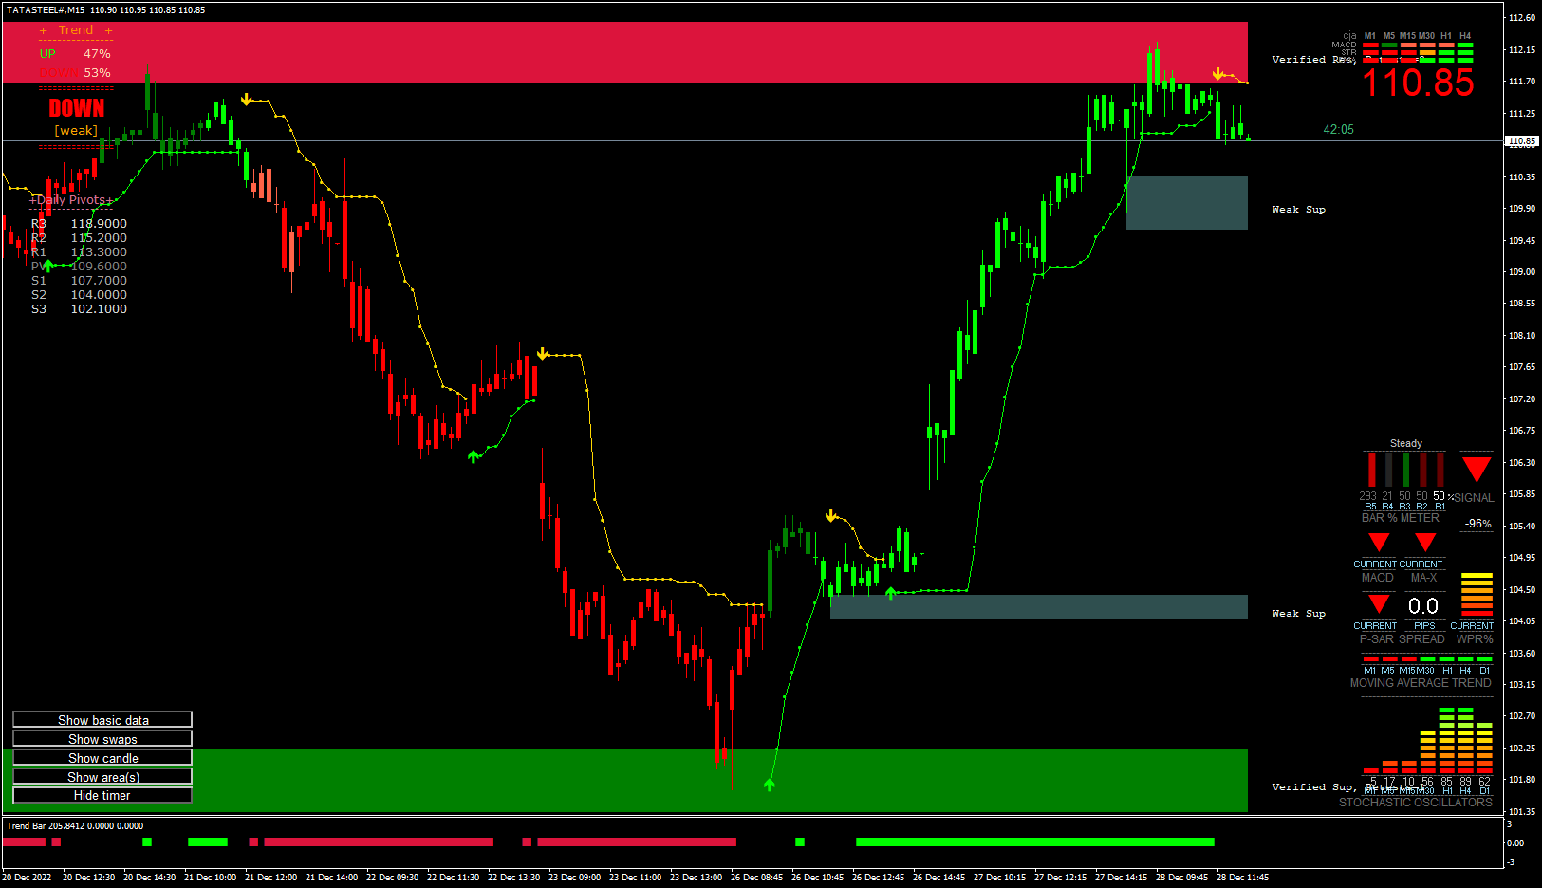Screen dimensions: 1542x888
Task: Click the red verified resistance zone
Action: (x=624, y=52)
